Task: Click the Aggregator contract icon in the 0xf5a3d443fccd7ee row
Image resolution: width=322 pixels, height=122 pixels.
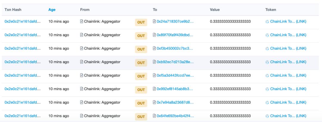Action: [81, 75]
